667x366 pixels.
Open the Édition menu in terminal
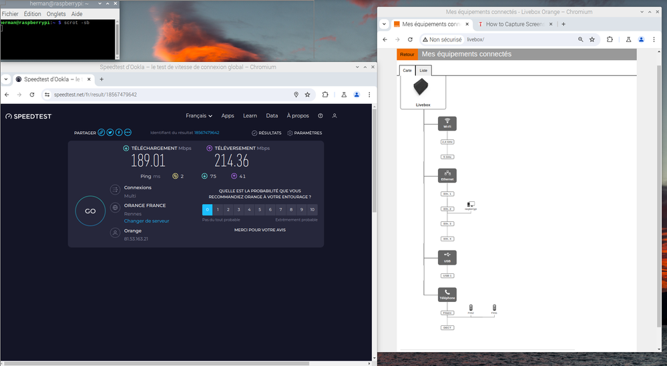[x=32, y=13]
